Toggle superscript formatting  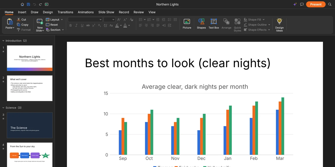pyautogui.click(x=94, y=25)
